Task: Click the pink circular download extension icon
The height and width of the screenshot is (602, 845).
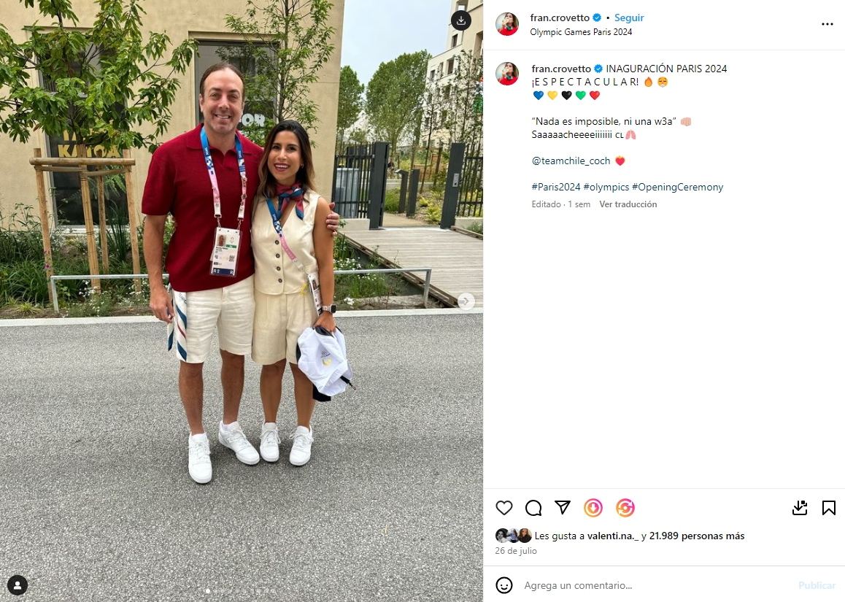Action: click(593, 508)
